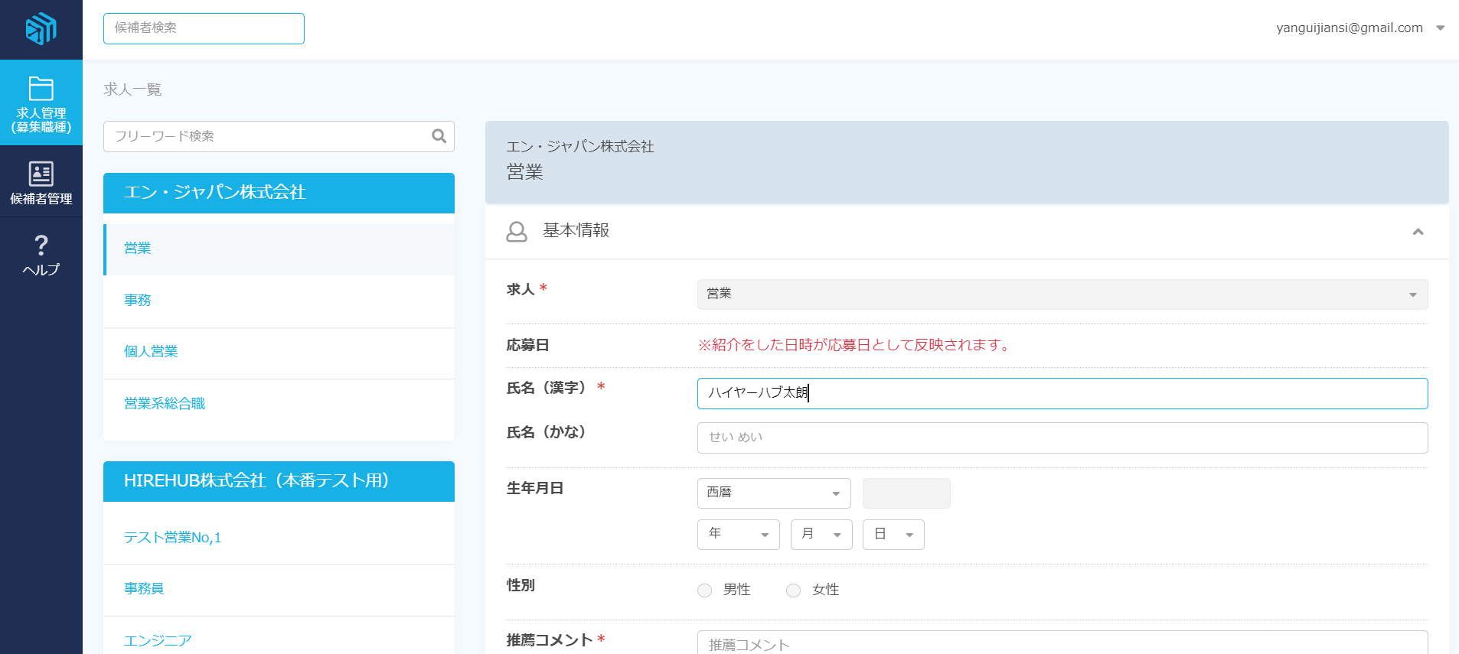Open the 年 year dropdown
Image resolution: width=1459 pixels, height=654 pixels.
pos(738,535)
